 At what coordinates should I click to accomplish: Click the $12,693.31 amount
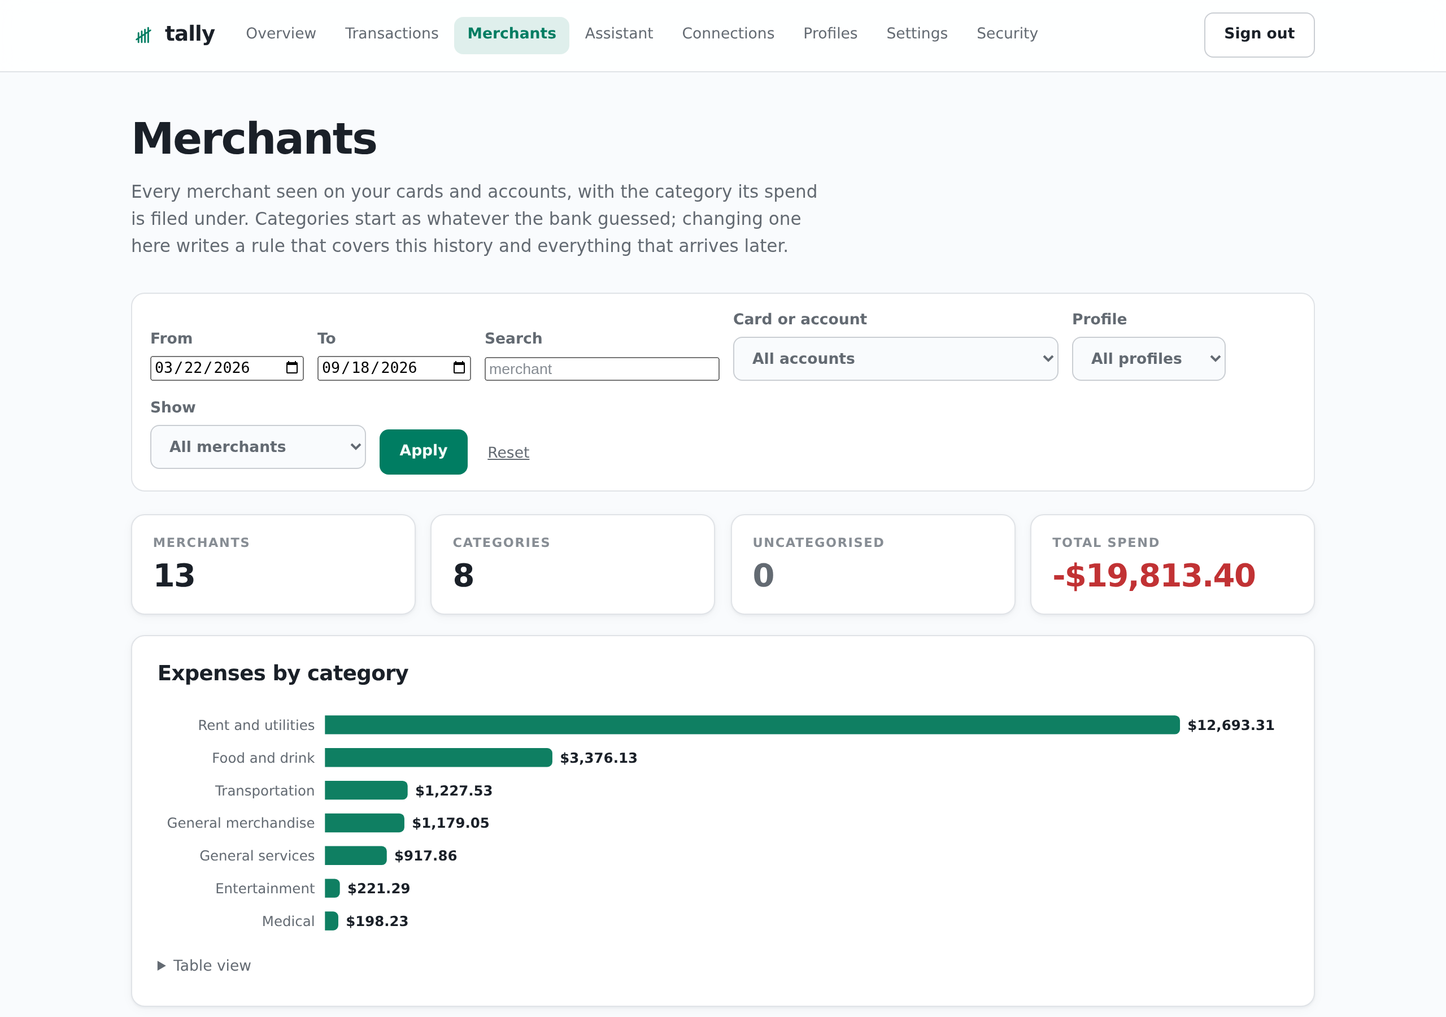click(1231, 725)
